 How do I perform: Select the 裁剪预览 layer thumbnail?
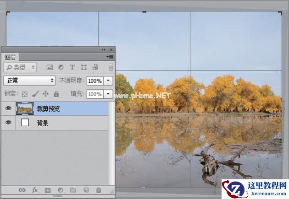click(25, 108)
